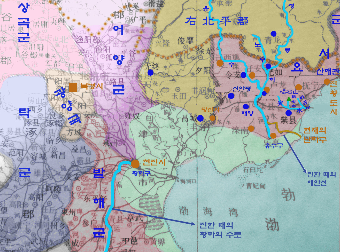
Task: Click the 右北平郡 blue region label
Action: click(x=217, y=21)
